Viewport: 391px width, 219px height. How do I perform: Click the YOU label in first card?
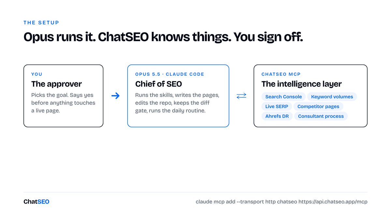(x=37, y=74)
